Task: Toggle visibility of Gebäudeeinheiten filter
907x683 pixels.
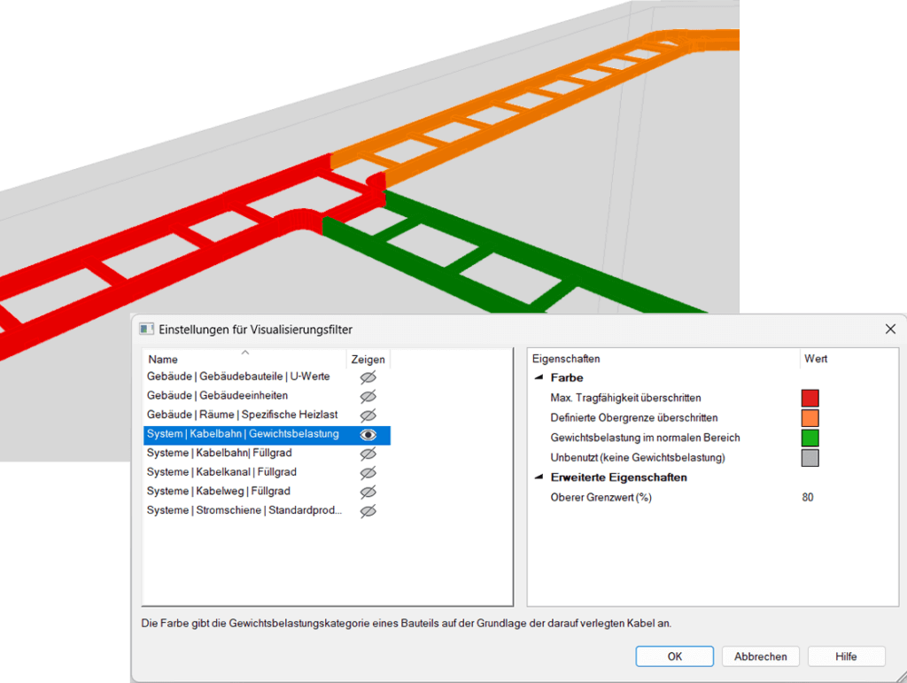Action: point(368,396)
